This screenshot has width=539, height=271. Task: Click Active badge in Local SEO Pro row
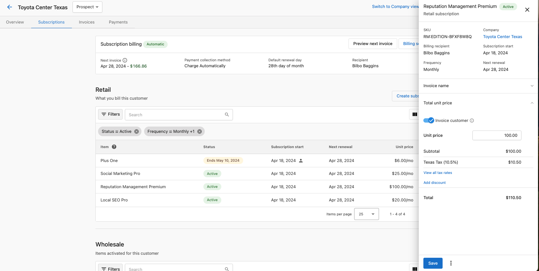[212, 200]
